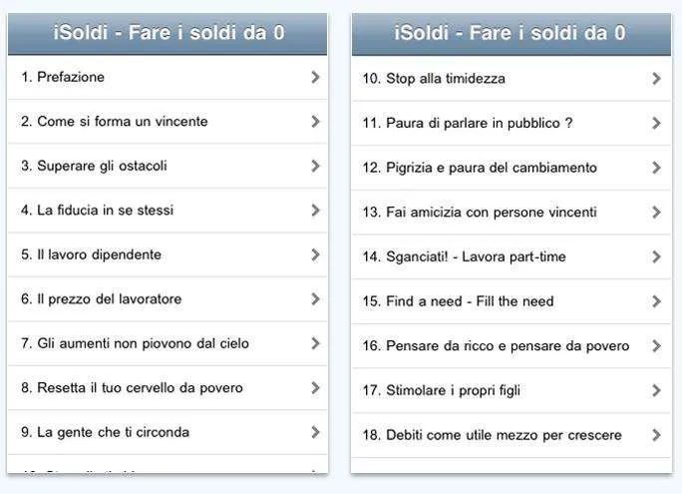This screenshot has height=494, width=682.
Task: Open Resetta il tuo cervello da povero
Action: point(168,388)
